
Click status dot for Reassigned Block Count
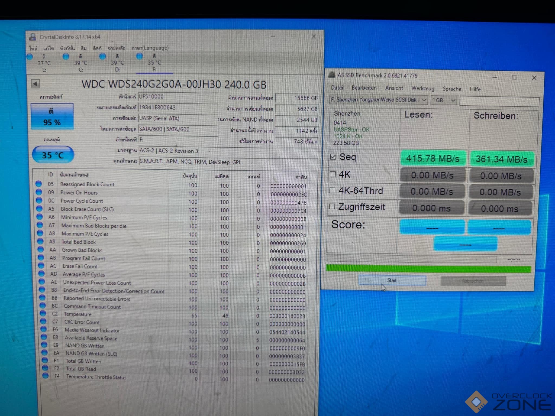(x=38, y=184)
